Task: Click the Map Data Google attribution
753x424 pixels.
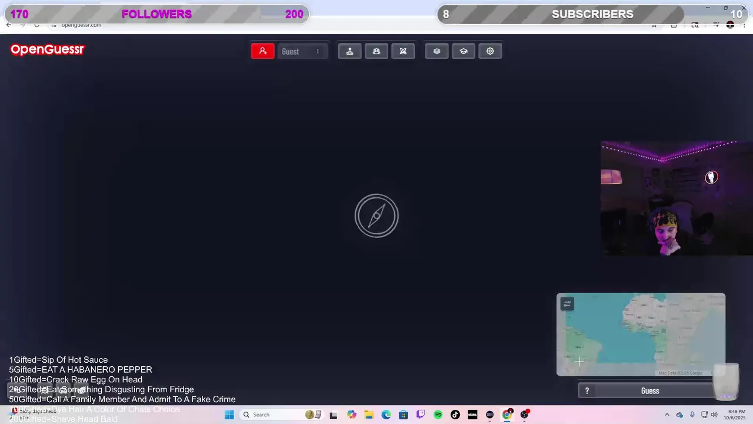Action: coord(680,373)
